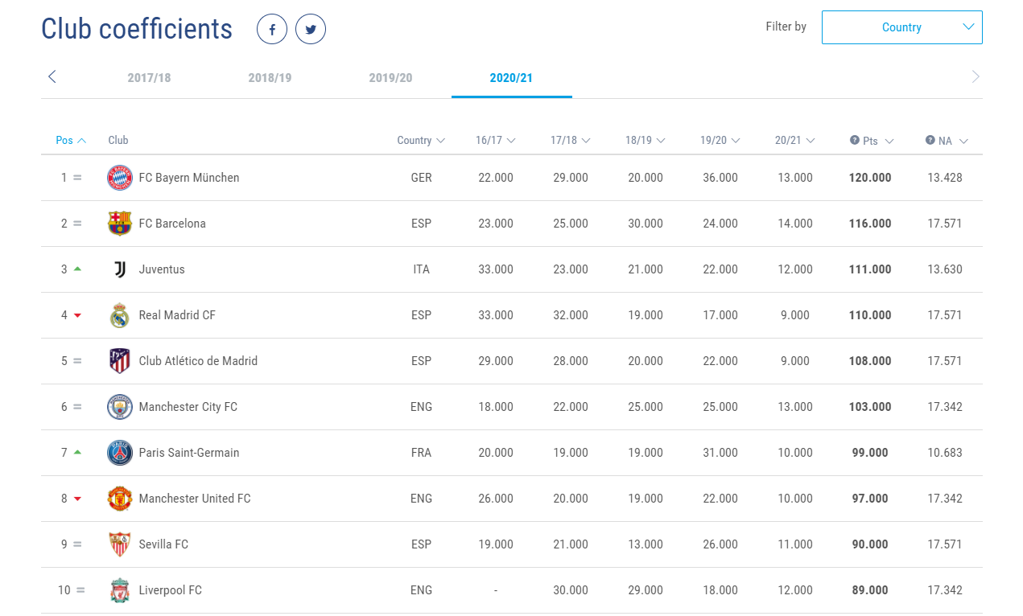Click Real Madrid's total points 110.000
Viewport: 1023px width, 616px height.
[x=870, y=315]
